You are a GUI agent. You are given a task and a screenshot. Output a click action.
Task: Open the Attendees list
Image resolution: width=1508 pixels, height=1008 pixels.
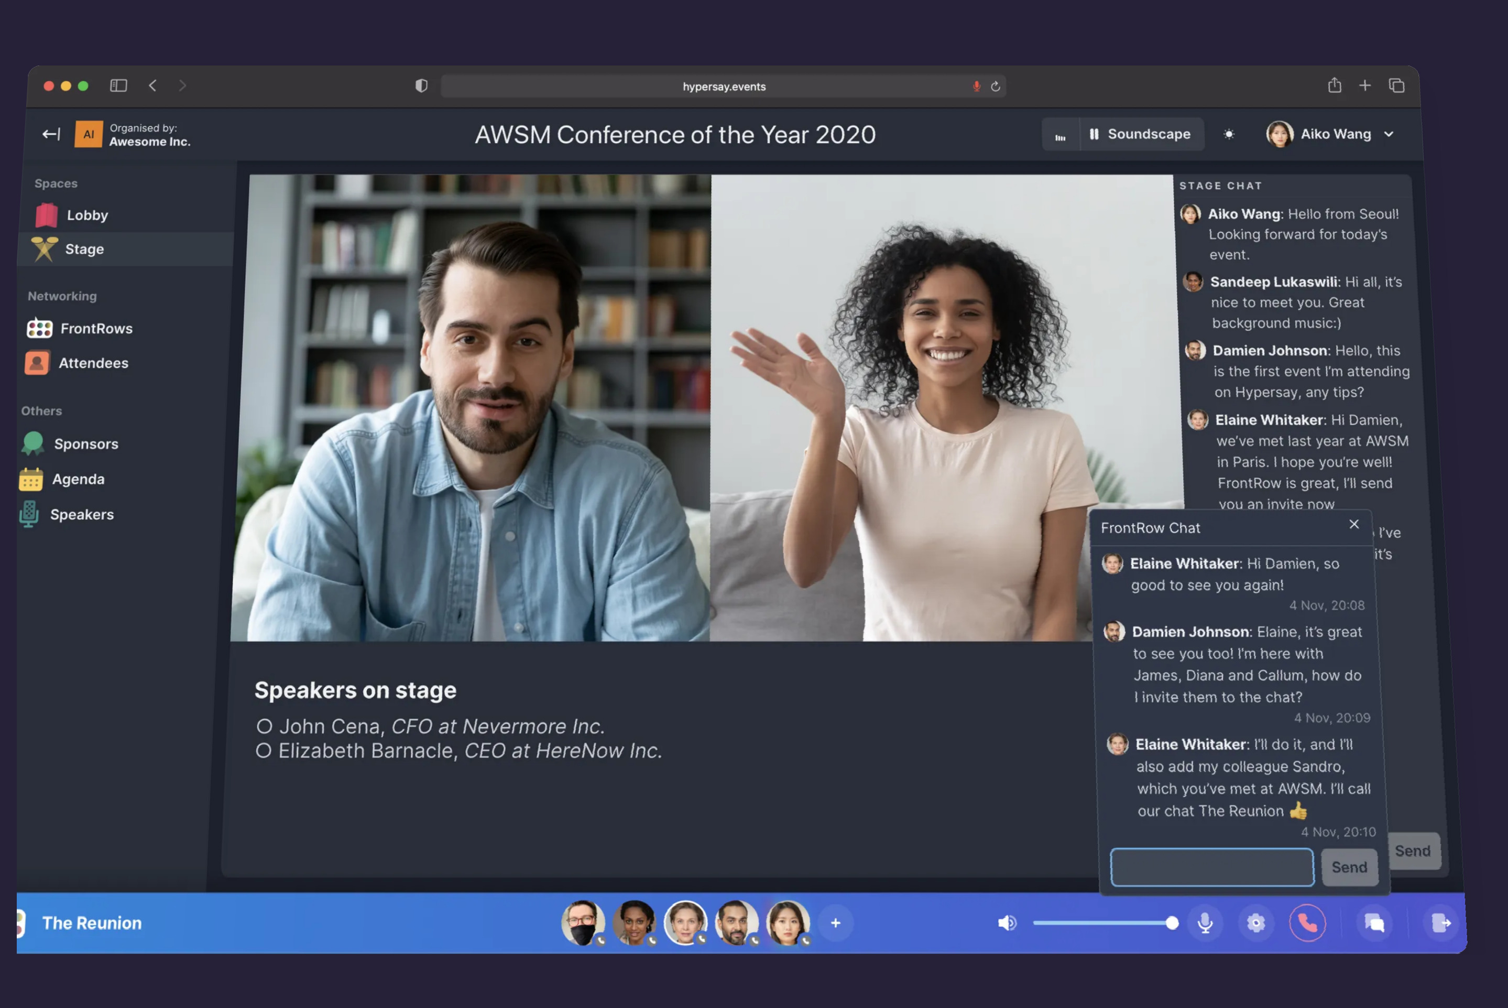point(77,363)
